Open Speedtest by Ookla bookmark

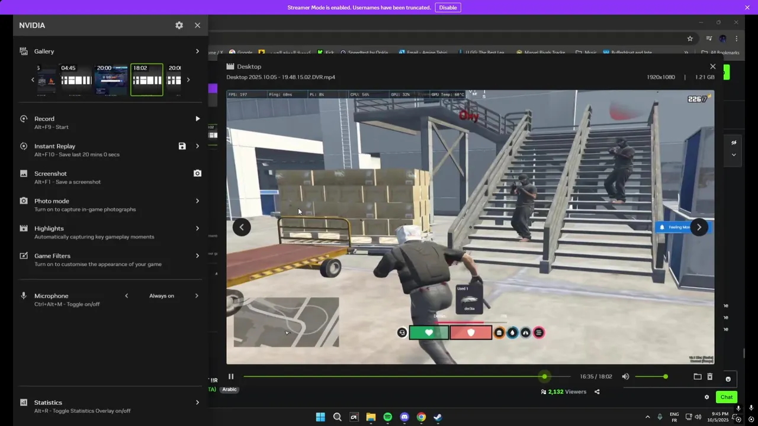tap(364, 53)
